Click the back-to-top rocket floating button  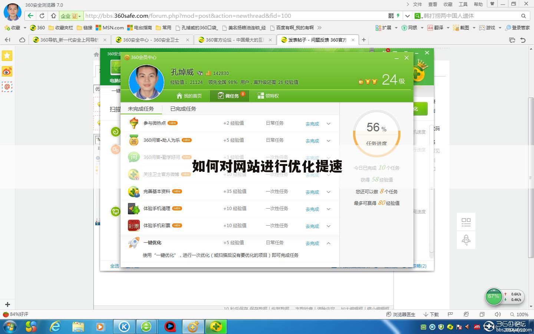[466, 240]
